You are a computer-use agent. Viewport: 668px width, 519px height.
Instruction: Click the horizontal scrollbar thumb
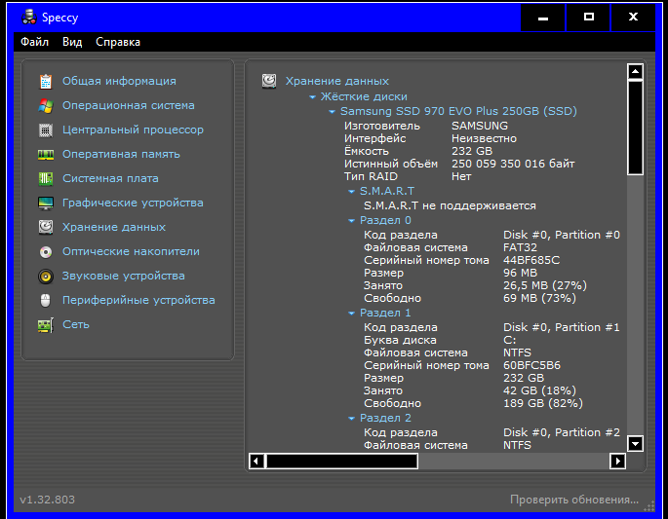point(341,461)
